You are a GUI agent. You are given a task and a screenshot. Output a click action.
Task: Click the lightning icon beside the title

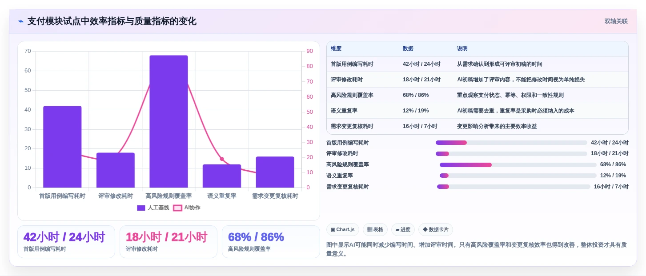pos(21,21)
